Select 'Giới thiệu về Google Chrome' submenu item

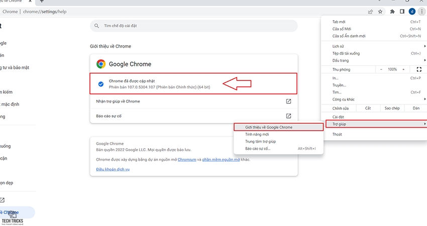pos(279,127)
